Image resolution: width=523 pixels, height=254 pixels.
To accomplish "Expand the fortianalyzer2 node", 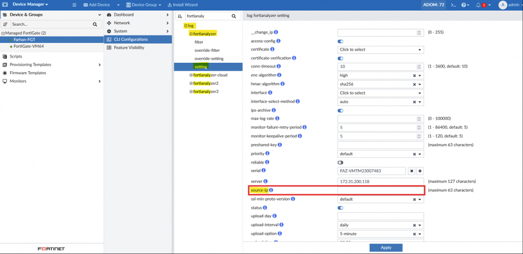I will coord(191,83).
